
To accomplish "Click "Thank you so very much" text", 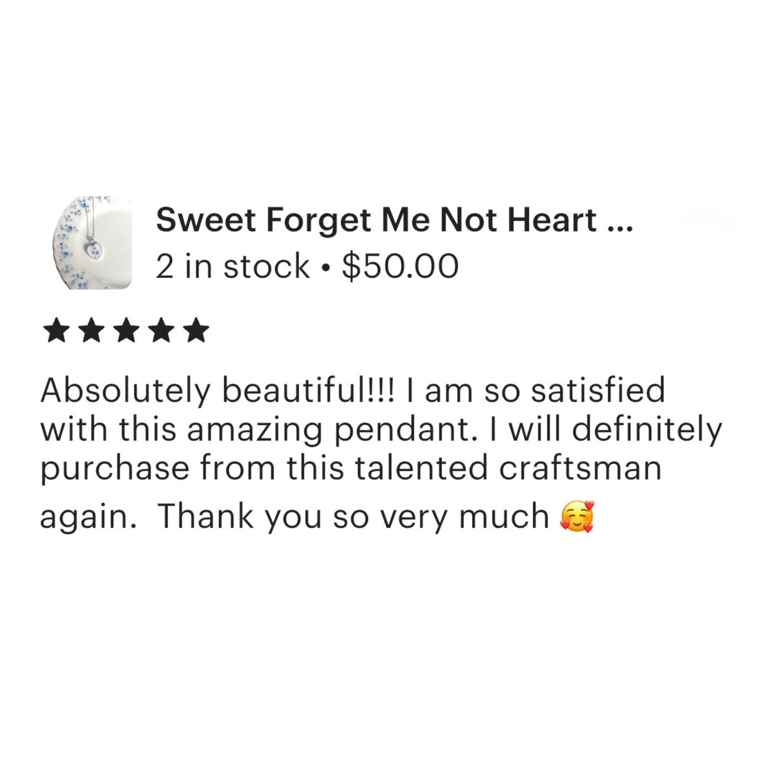I will point(354,516).
